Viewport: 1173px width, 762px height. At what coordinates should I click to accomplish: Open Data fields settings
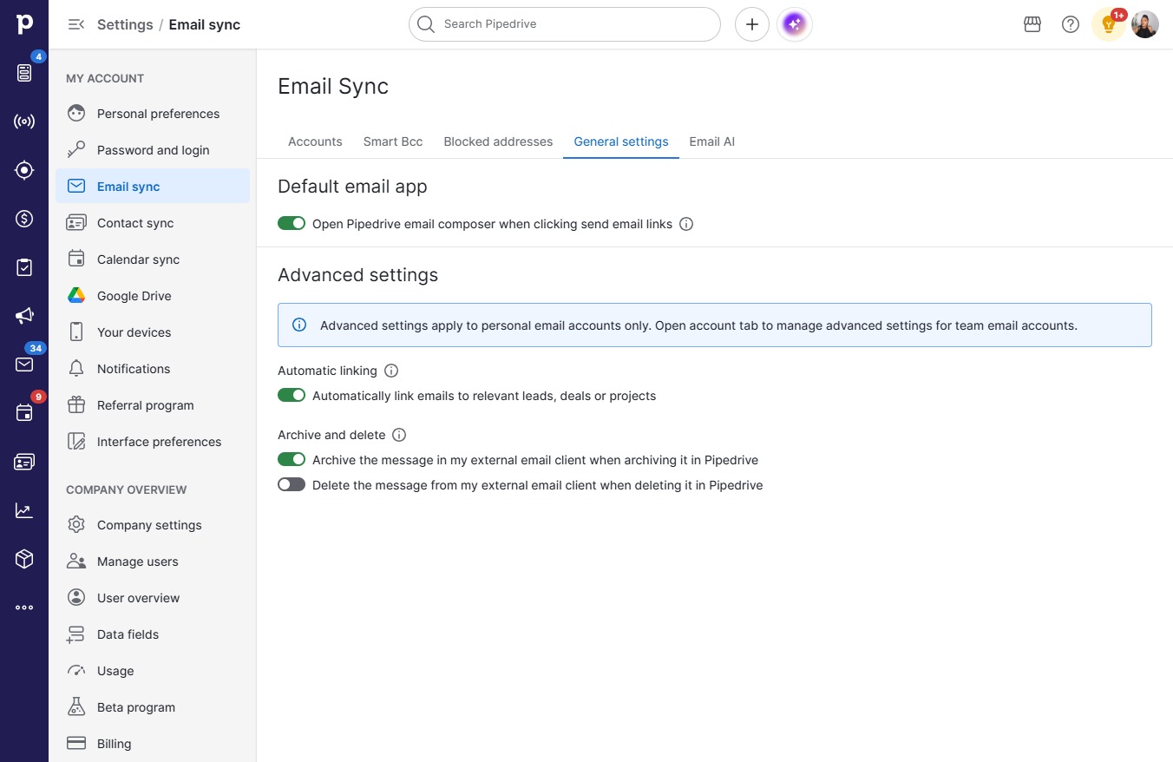(153, 634)
